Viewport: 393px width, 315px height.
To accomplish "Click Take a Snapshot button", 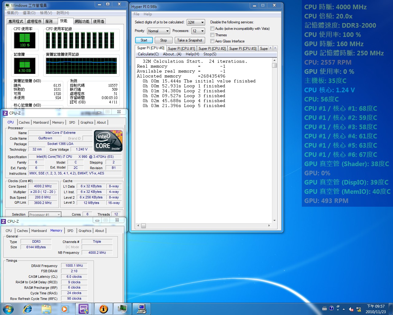I will 189,40.
